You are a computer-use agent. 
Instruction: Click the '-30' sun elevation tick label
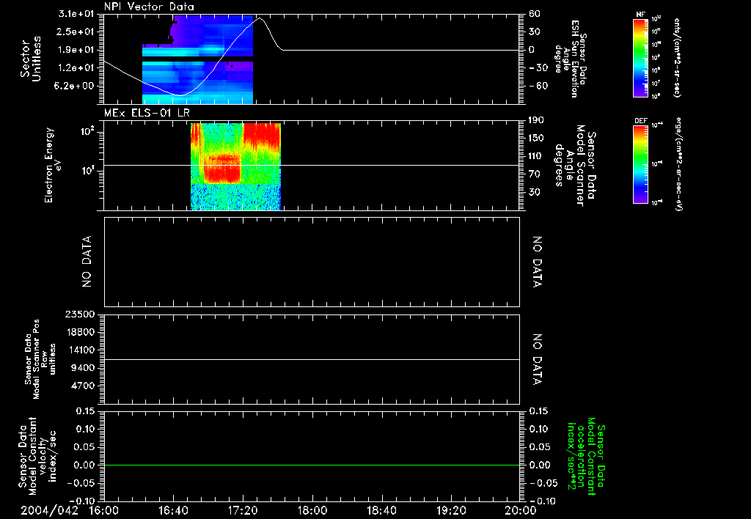point(538,68)
